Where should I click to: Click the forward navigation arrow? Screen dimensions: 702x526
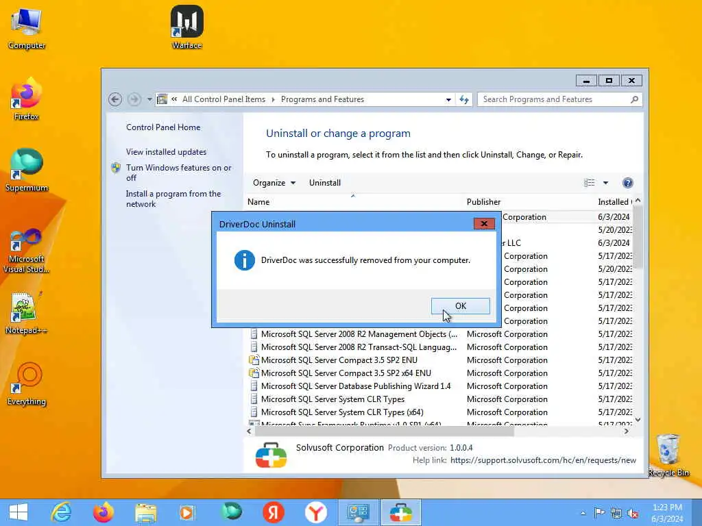[x=134, y=99]
